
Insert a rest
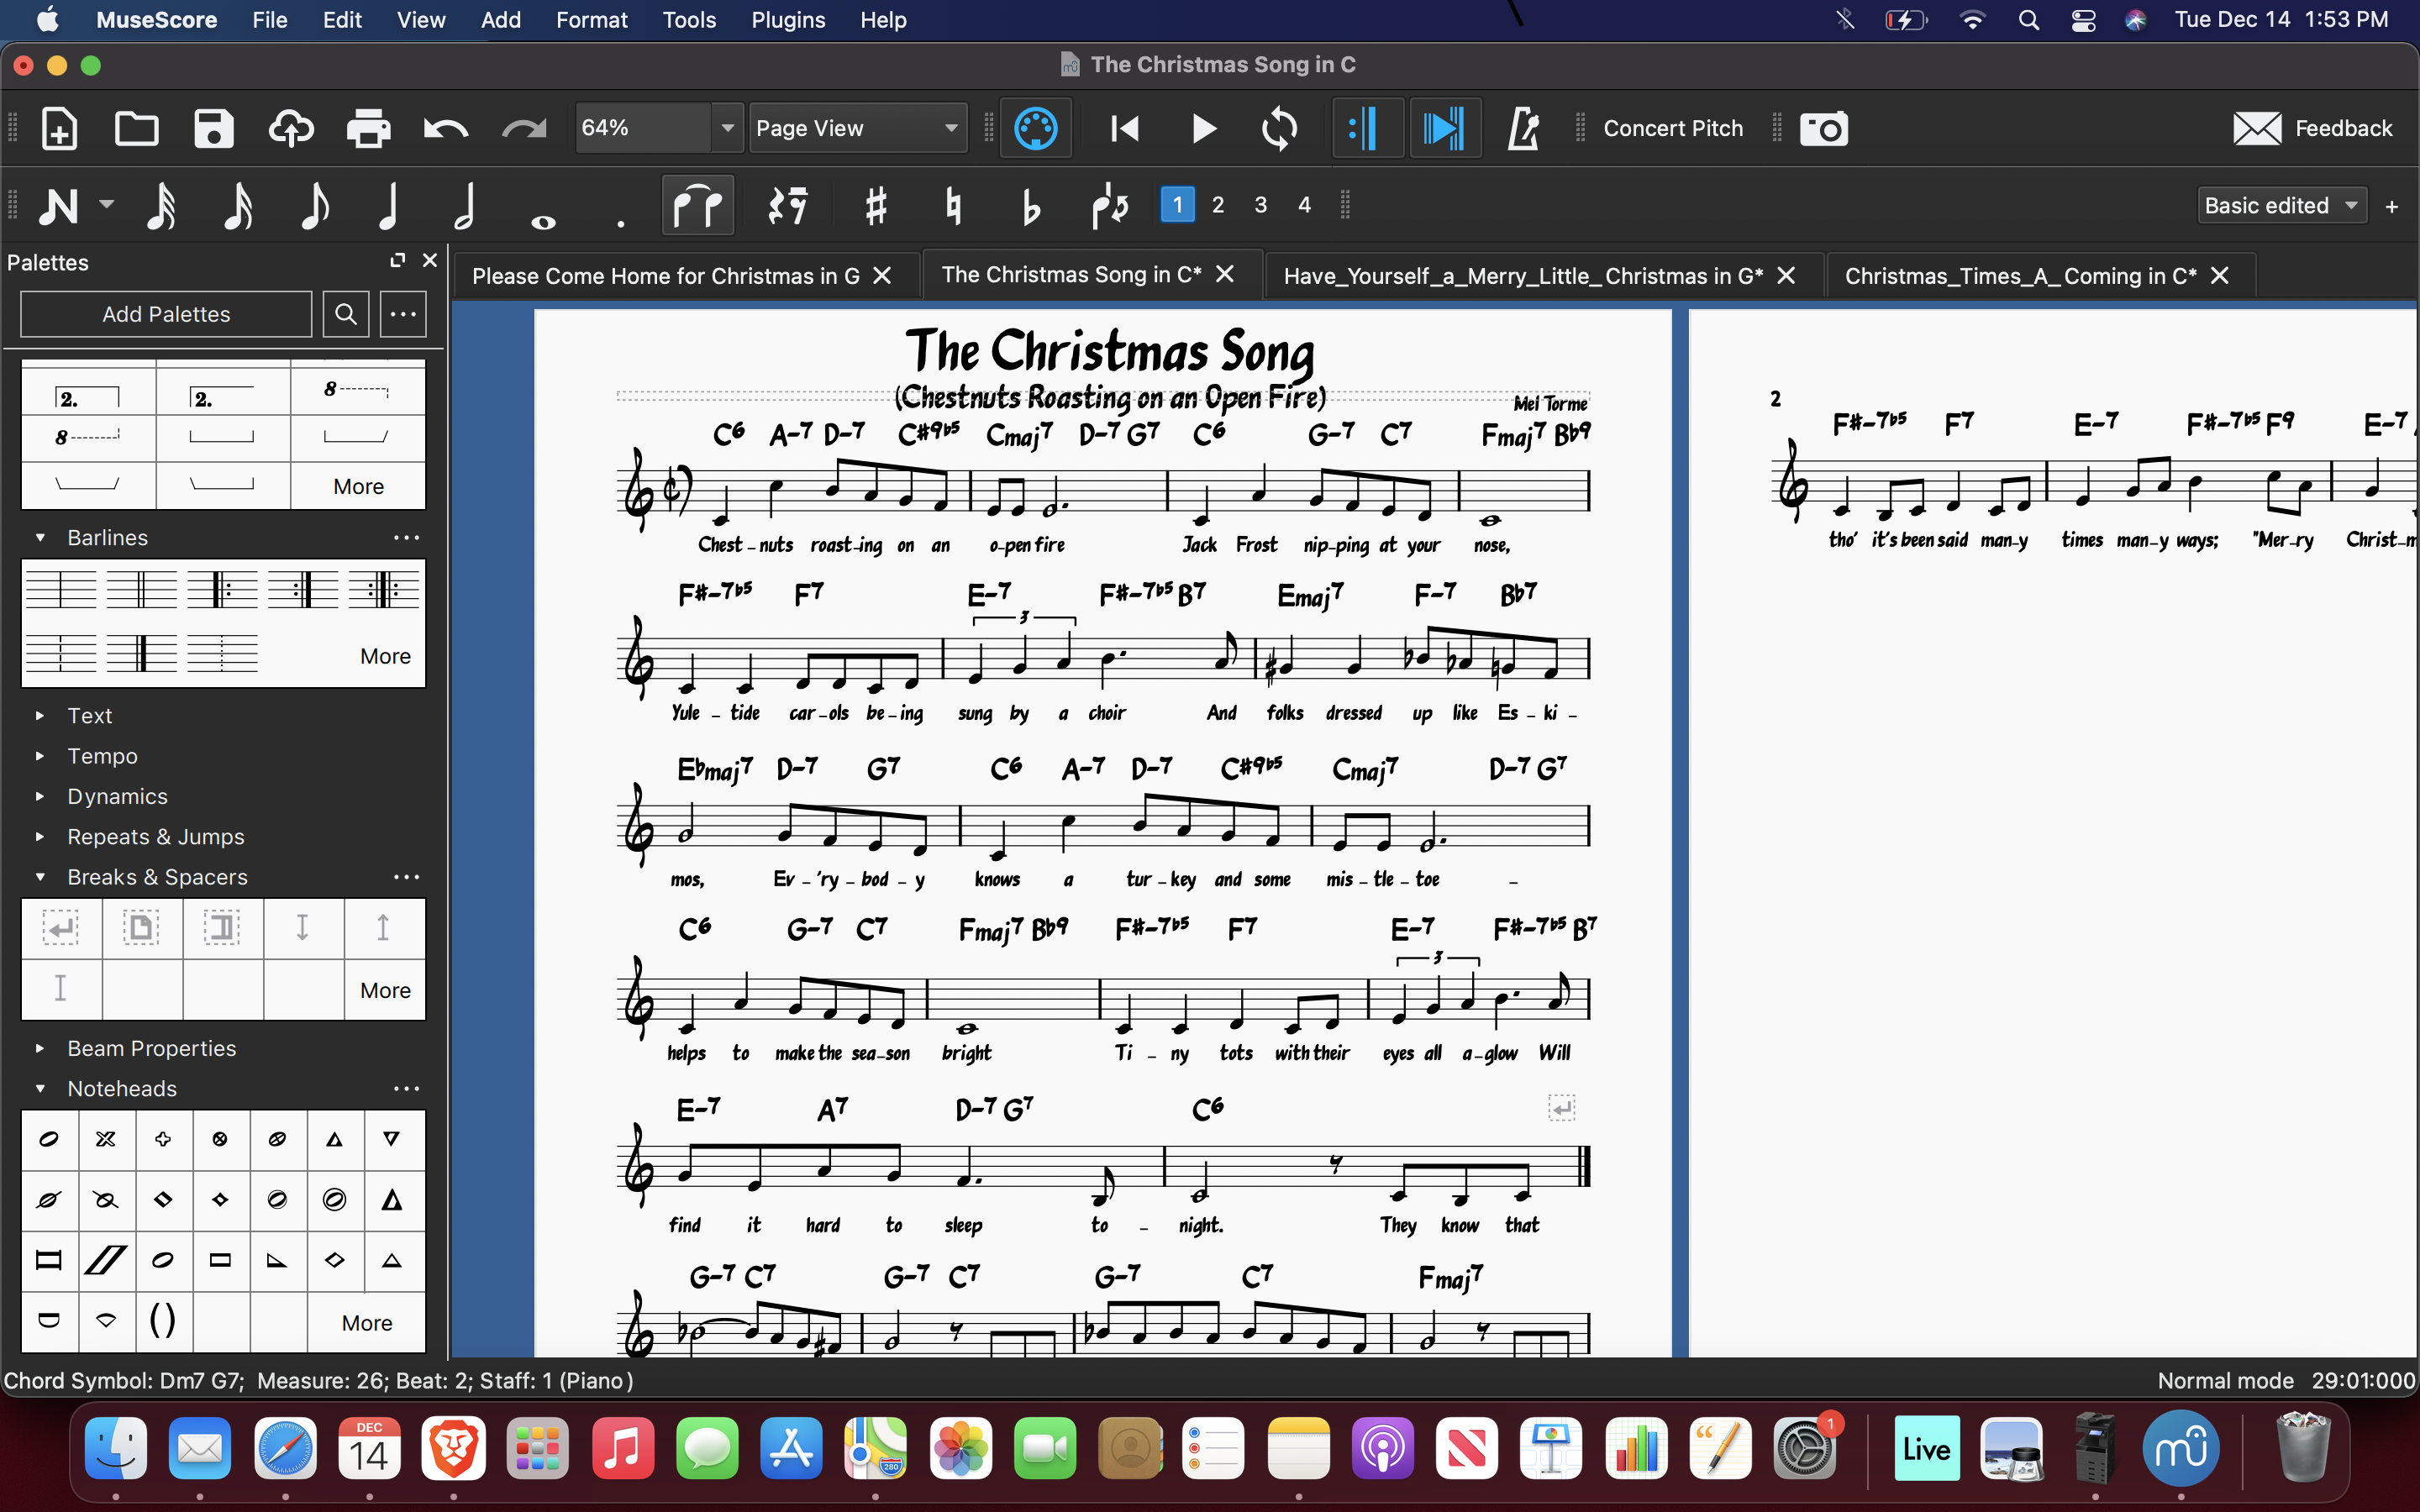(x=788, y=207)
